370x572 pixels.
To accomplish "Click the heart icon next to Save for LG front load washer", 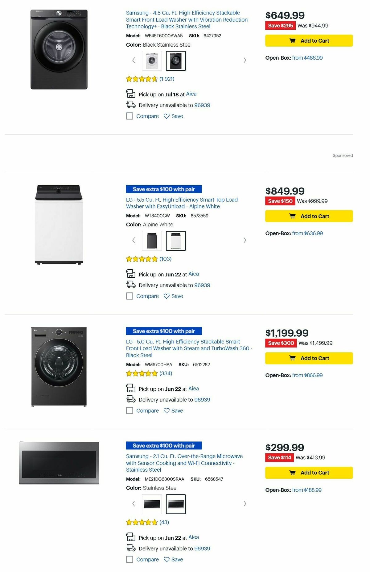I will pyautogui.click(x=166, y=410).
